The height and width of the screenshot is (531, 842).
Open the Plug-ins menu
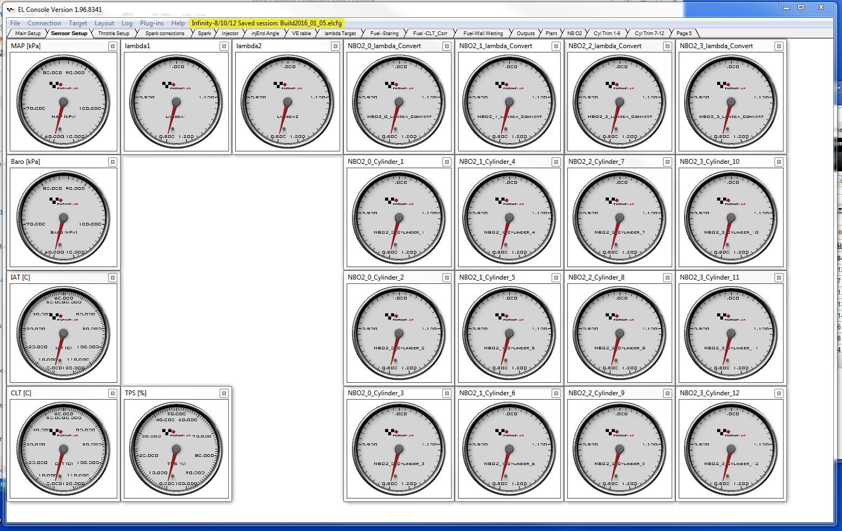tap(151, 23)
